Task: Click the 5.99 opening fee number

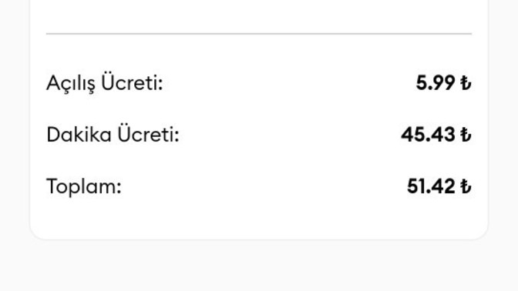Action: click(x=436, y=83)
